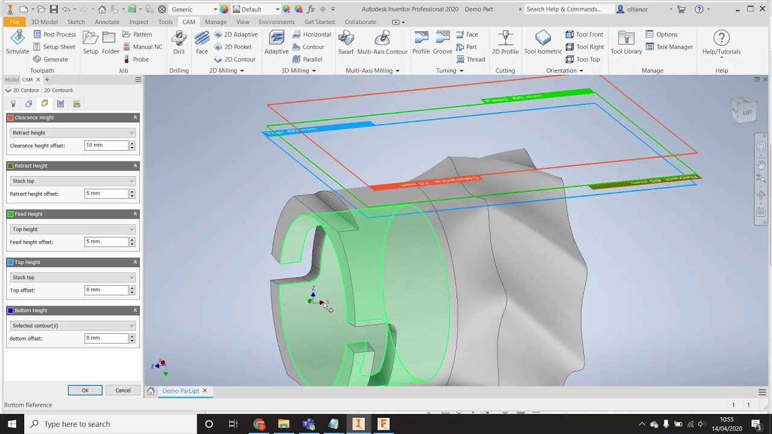Select the Parallel 3D milling strategy

[307, 59]
